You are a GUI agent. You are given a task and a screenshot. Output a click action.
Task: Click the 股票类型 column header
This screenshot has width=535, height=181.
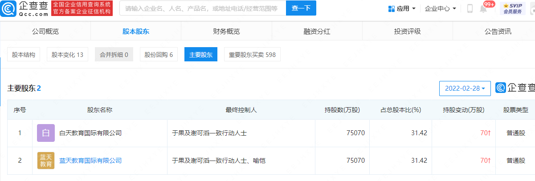(x=516, y=109)
